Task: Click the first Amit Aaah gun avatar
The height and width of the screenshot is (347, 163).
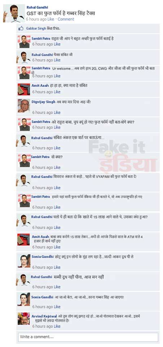Action: [x=24, y=89]
